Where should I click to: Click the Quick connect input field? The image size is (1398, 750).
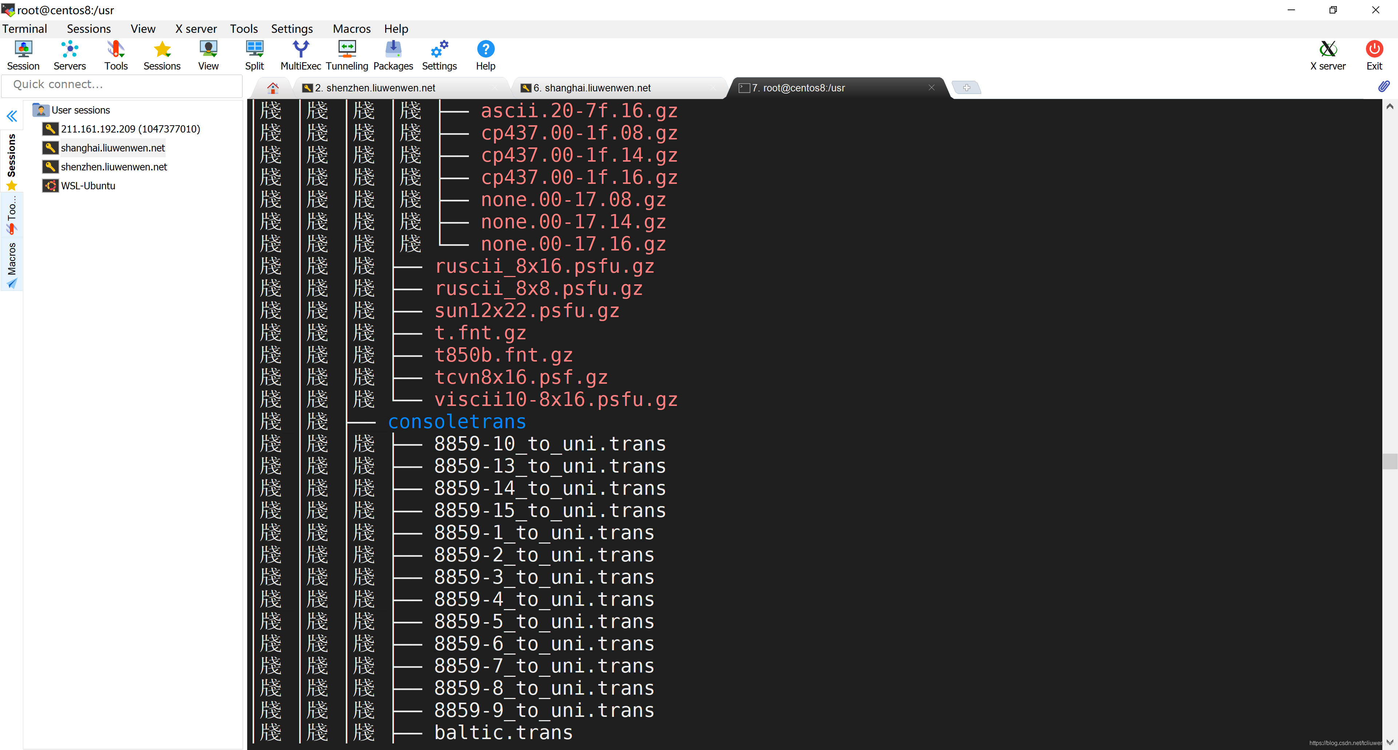[122, 85]
